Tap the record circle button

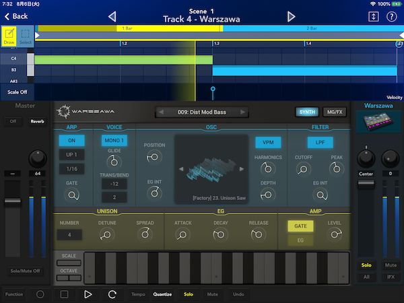point(40,294)
